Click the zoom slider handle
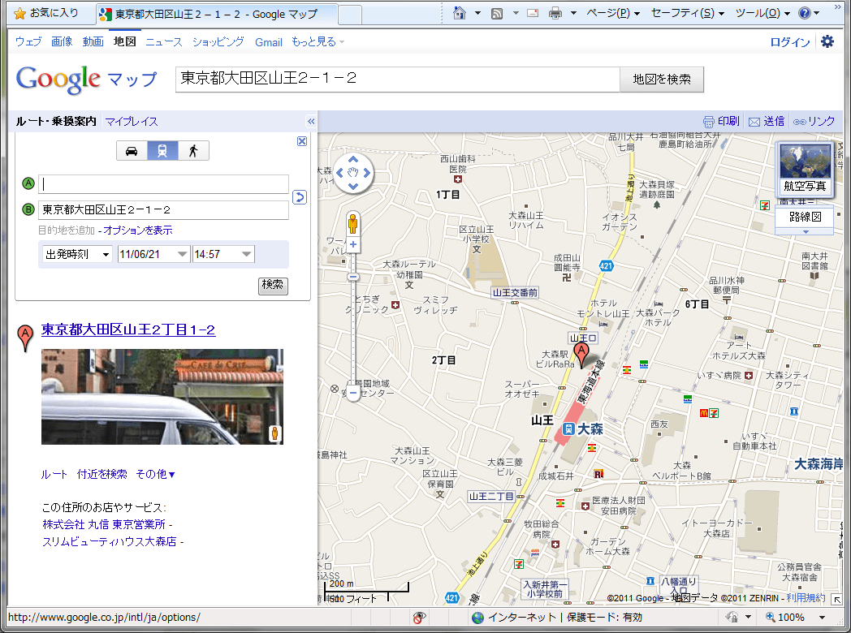The height and width of the screenshot is (633, 851). coord(353,278)
